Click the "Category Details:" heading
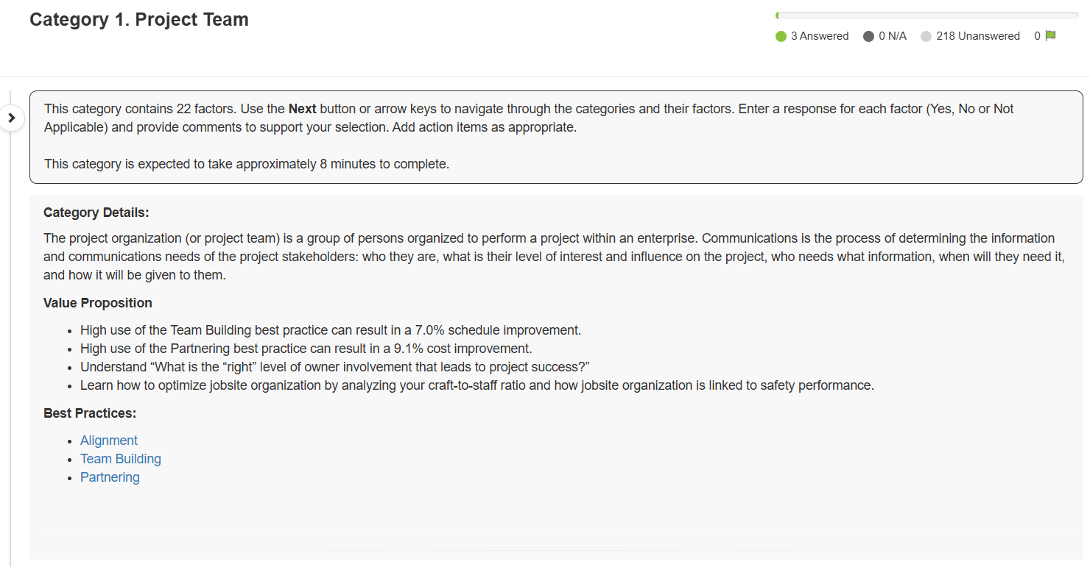Viewport: 1090px width, 567px height. (x=96, y=213)
